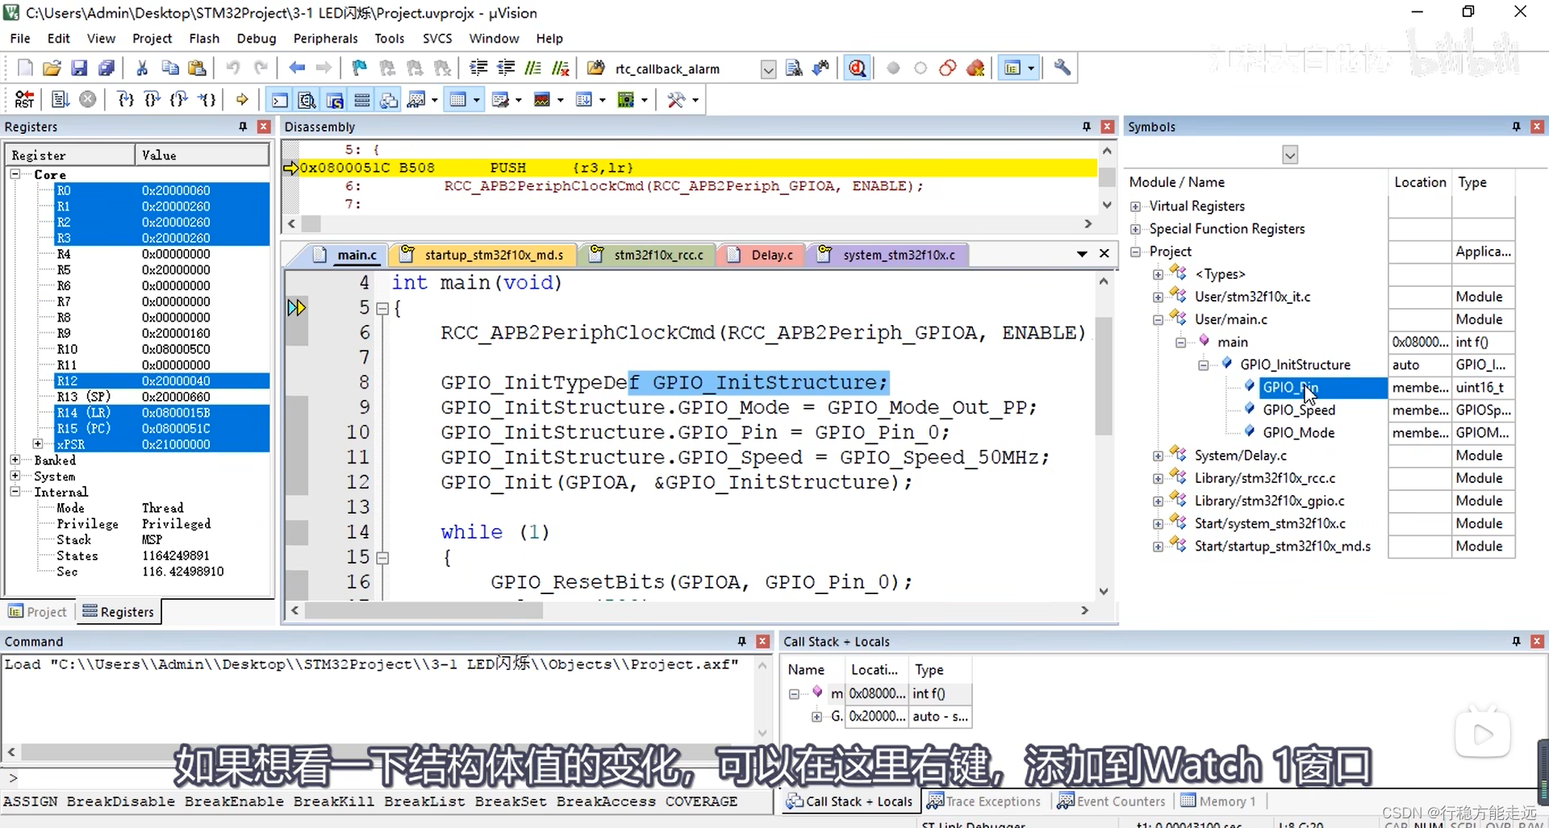Viewport: 1549px width, 828px height.
Task: Reset the CPU with the RST icon
Action: [x=25, y=100]
